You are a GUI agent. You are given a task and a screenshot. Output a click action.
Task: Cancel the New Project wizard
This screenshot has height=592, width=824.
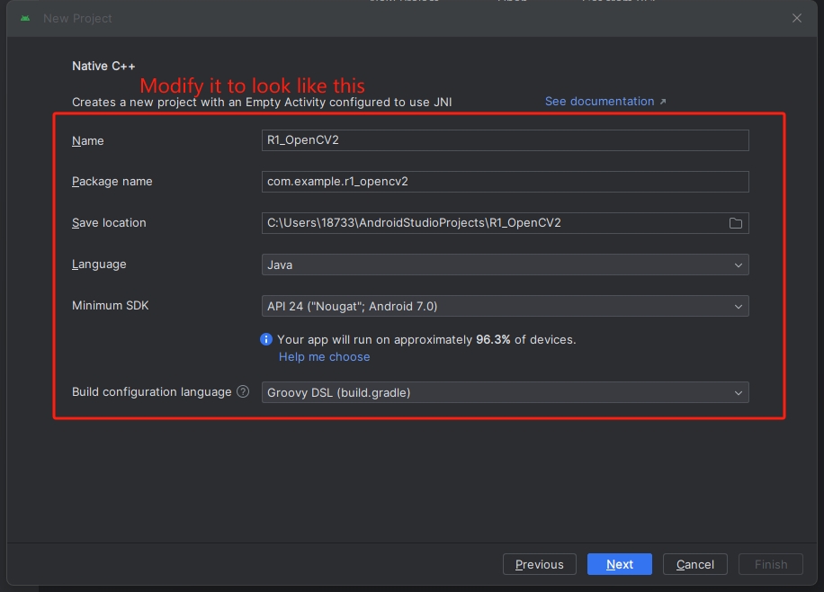(694, 564)
